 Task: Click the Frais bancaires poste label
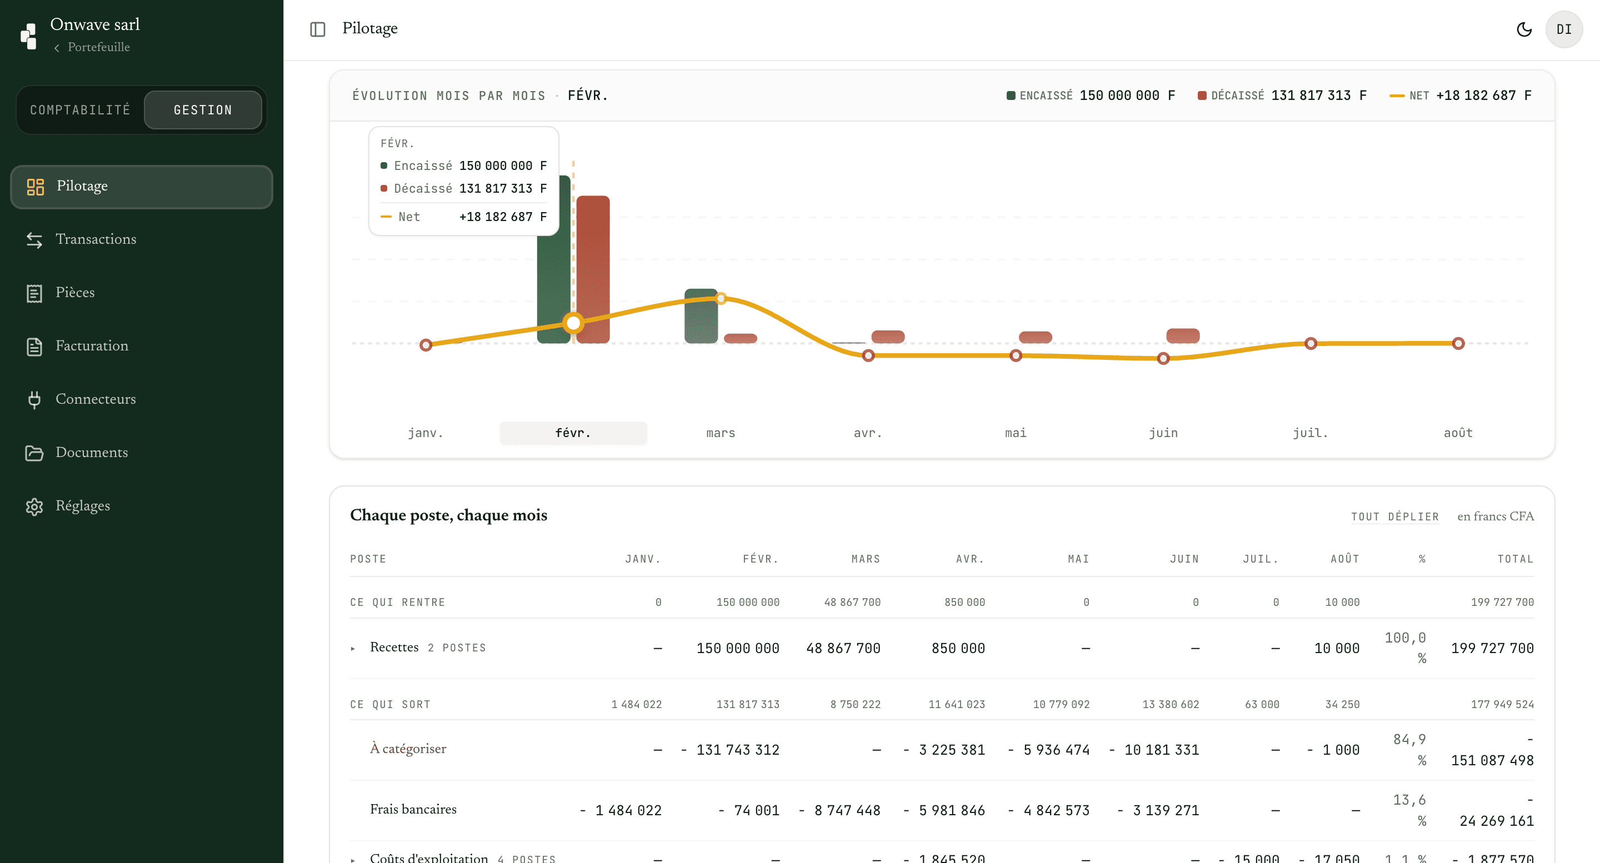[413, 810]
